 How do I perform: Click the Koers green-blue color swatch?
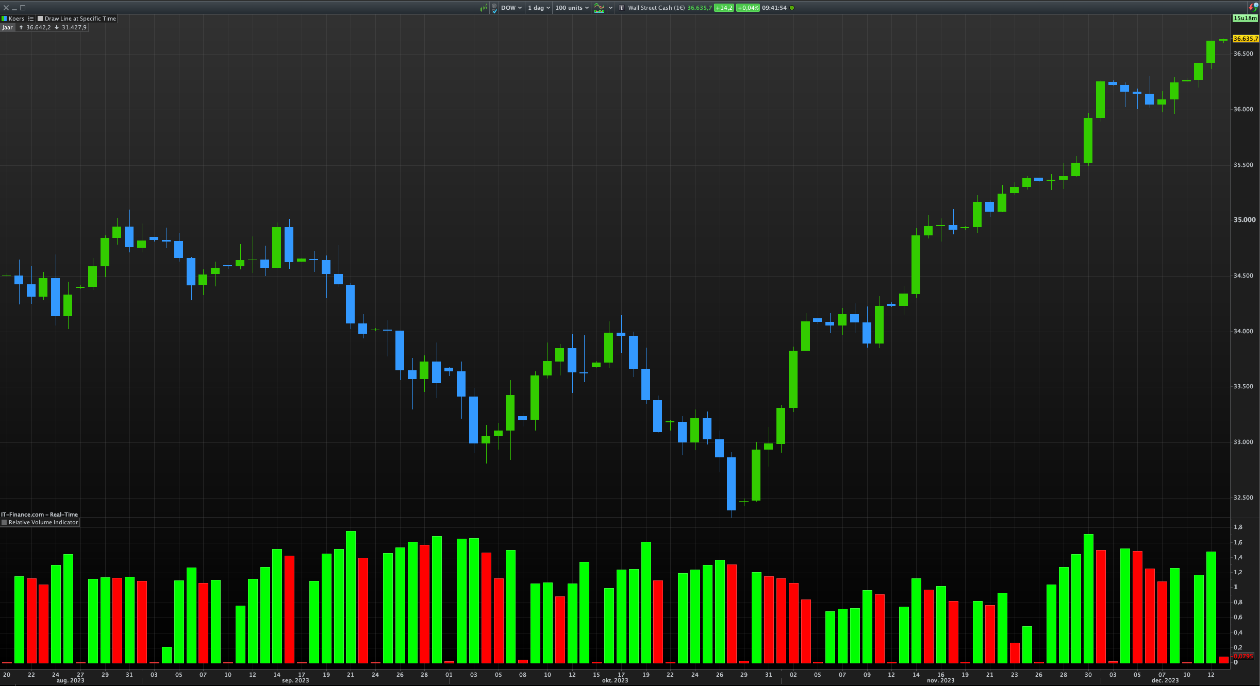coord(4,19)
